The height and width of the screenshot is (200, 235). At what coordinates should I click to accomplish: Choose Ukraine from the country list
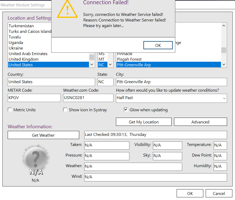tap(16, 48)
